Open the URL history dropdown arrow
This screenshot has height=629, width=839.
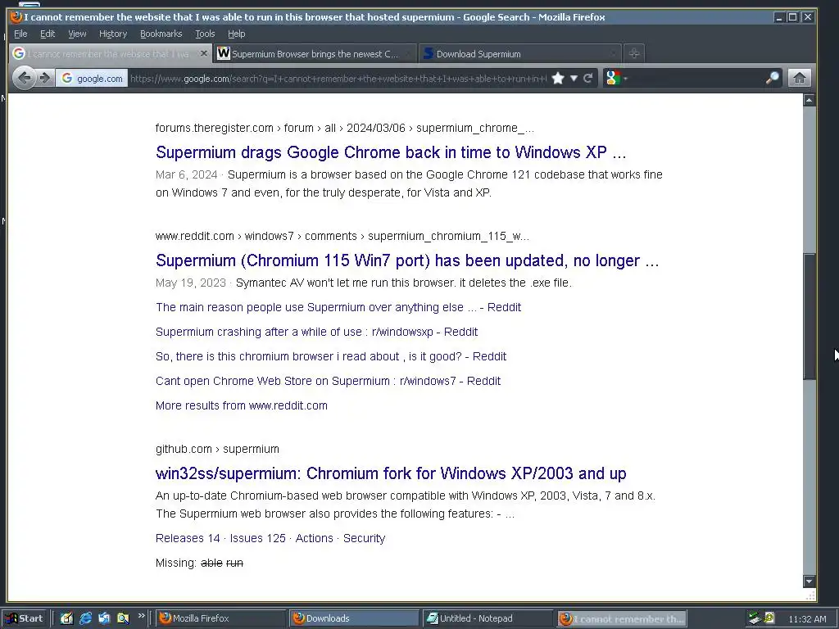coord(574,78)
